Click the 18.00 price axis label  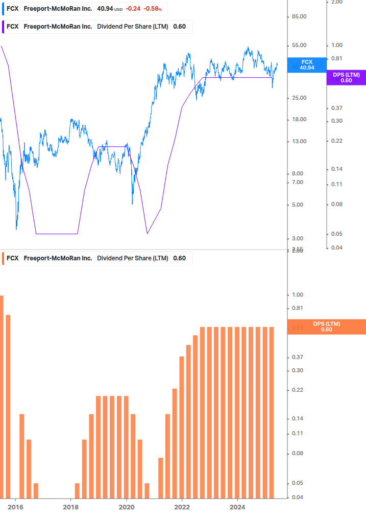coord(299,119)
